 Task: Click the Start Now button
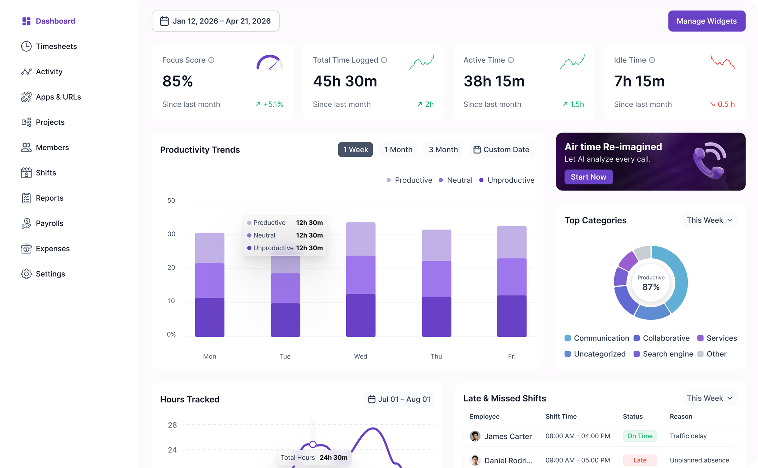pos(589,177)
